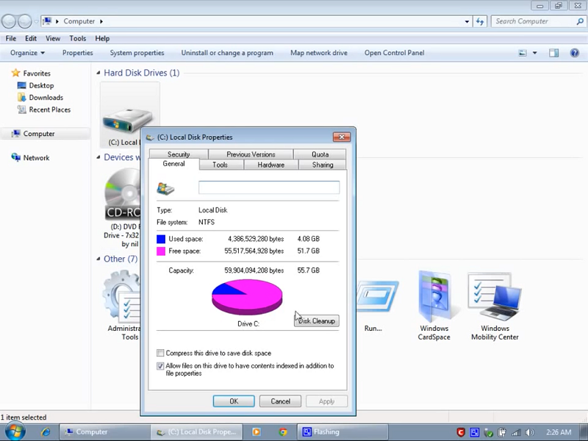The height and width of the screenshot is (441, 588).
Task: Click the network signal tray icon
Action: (x=516, y=432)
